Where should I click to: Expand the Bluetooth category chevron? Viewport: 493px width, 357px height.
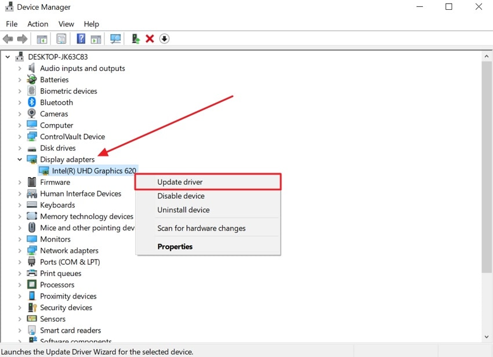coord(20,103)
